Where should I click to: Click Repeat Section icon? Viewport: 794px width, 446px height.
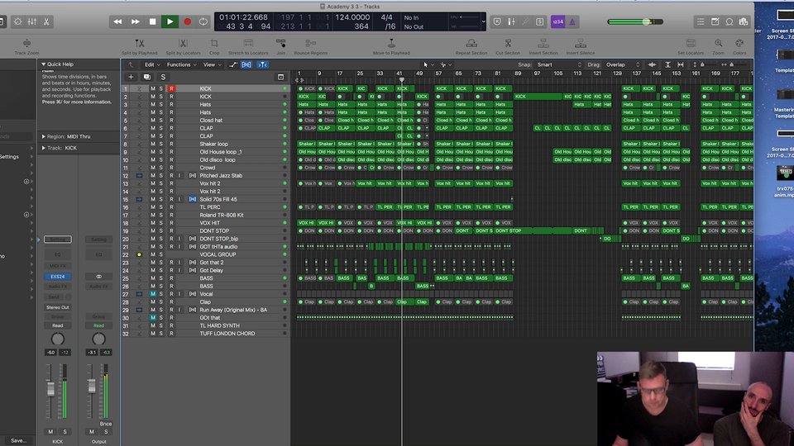coord(471,44)
